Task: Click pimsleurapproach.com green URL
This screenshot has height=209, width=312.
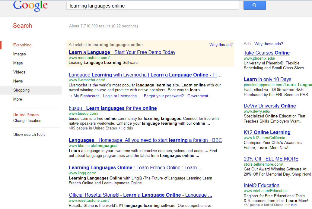Action: (x=278, y=85)
